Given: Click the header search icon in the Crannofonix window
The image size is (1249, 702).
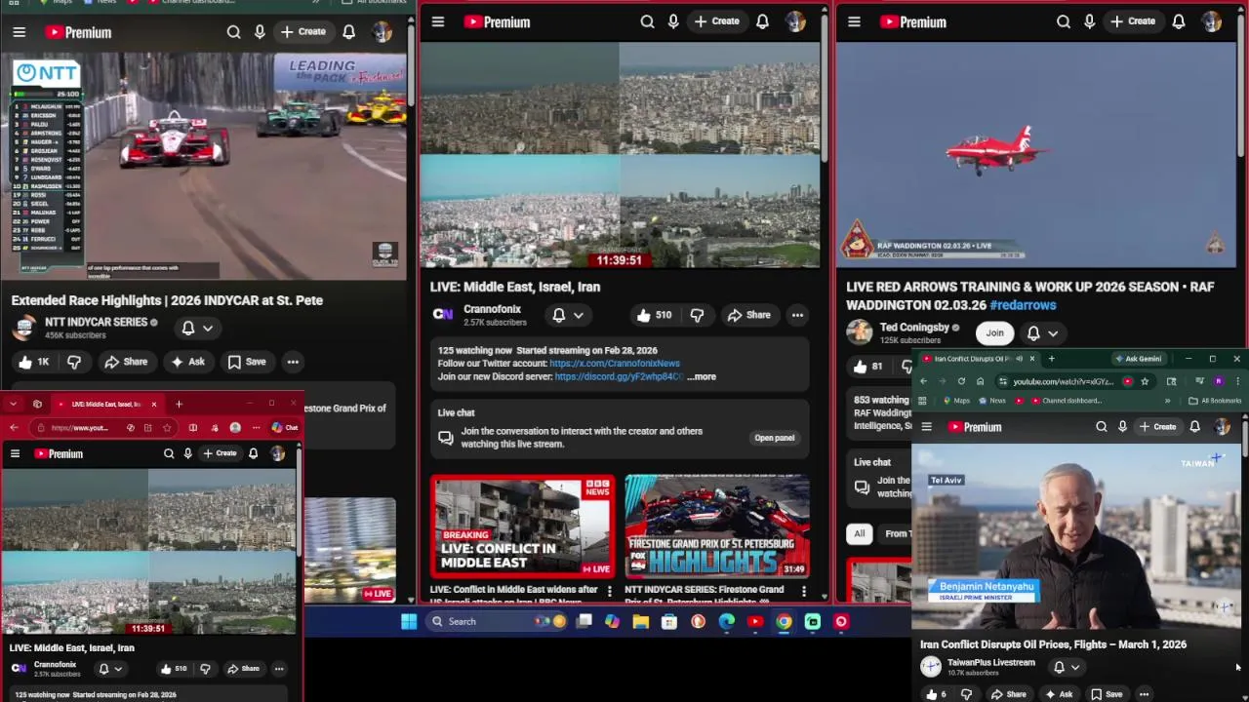Looking at the screenshot, I should (647, 21).
